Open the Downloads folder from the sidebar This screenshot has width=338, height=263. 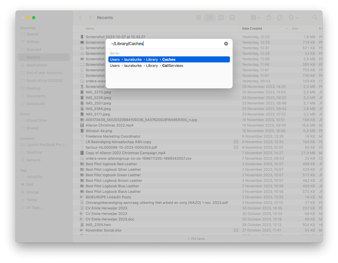pyautogui.click(x=36, y=104)
